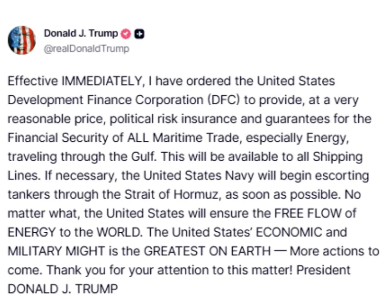Click the black plus badge icon
The image size is (387, 299).
coord(139,34)
